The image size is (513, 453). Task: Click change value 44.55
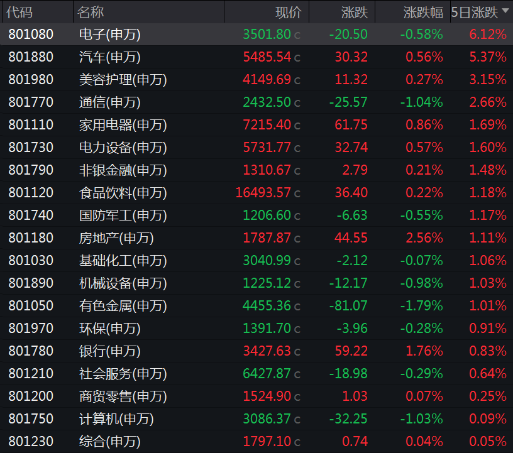coord(351,237)
